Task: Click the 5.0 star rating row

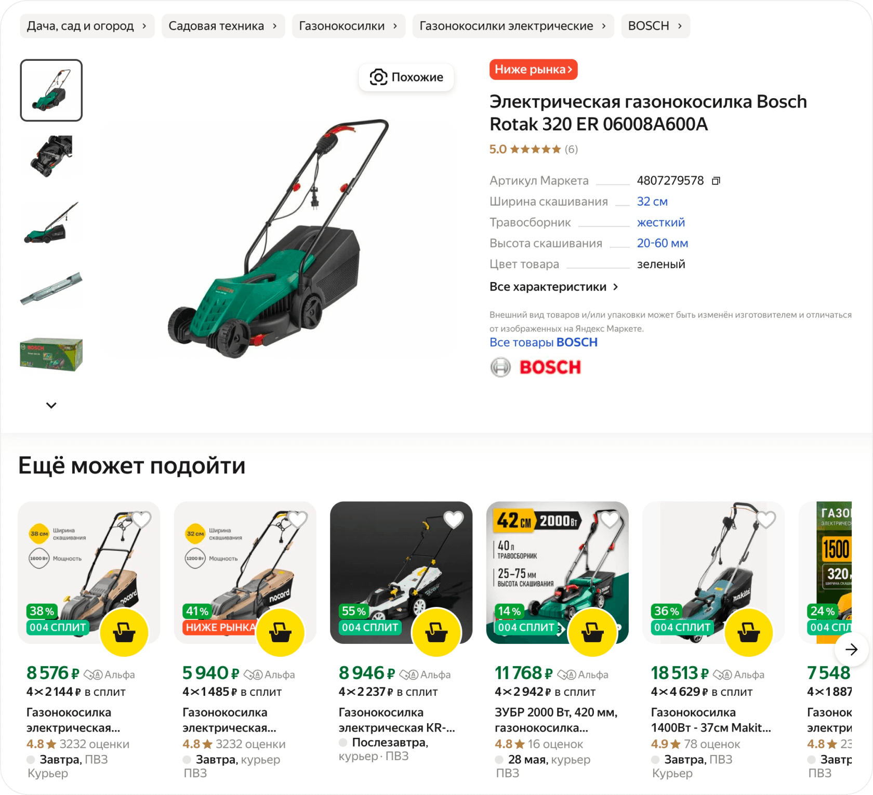Action: [533, 150]
